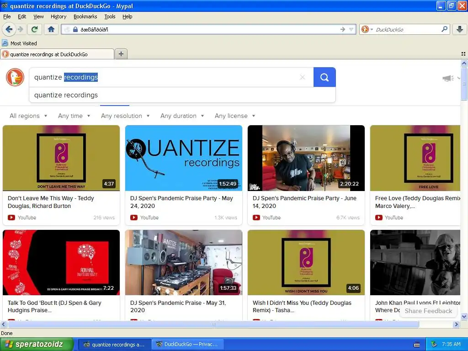Open the Help menu
468x351 pixels.
[127, 16]
